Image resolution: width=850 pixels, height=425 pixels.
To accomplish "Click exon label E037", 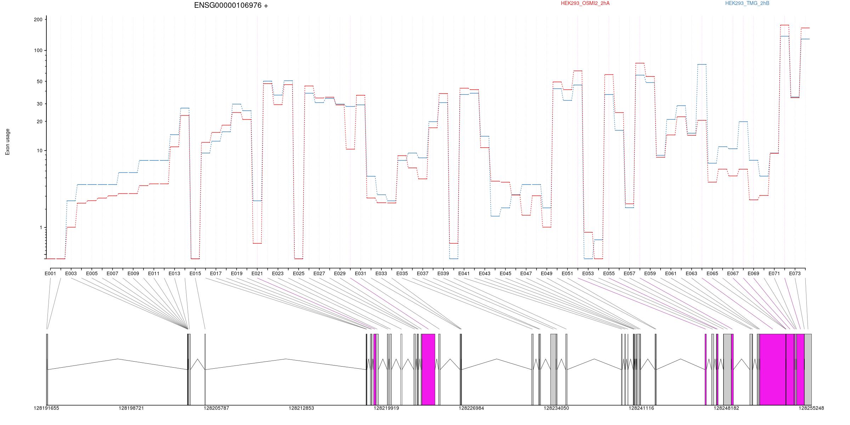I will coord(423,273).
